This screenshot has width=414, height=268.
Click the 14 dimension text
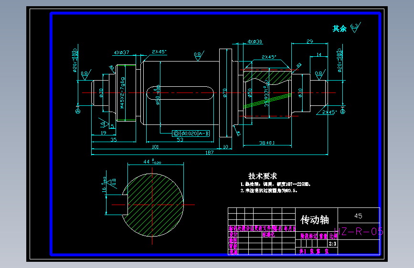click(319, 55)
